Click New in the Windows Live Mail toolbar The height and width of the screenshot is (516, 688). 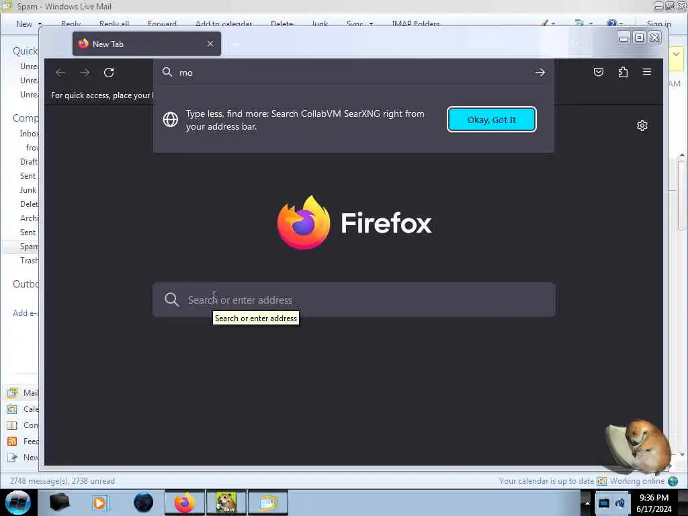point(24,24)
